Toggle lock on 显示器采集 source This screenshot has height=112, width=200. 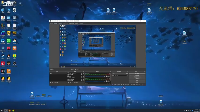84,79
